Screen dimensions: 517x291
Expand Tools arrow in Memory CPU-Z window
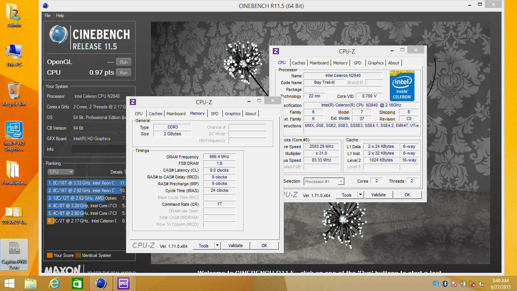pos(217,246)
